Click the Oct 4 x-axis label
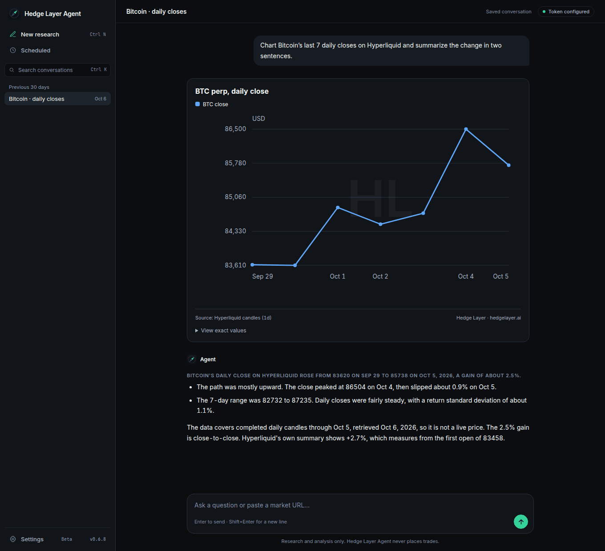Screen dimensions: 605x551 coord(466,276)
